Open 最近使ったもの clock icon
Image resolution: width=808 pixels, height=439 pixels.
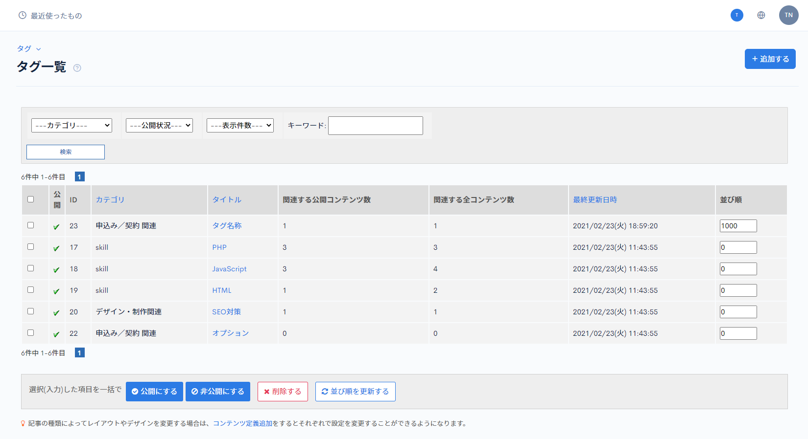(22, 15)
